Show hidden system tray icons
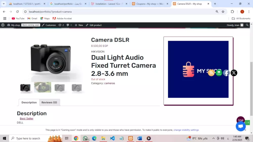The height and width of the screenshot is (142, 253). click(213, 138)
